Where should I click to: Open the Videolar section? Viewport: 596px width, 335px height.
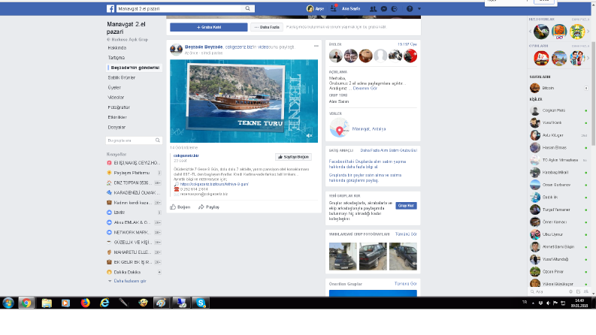[116, 97]
